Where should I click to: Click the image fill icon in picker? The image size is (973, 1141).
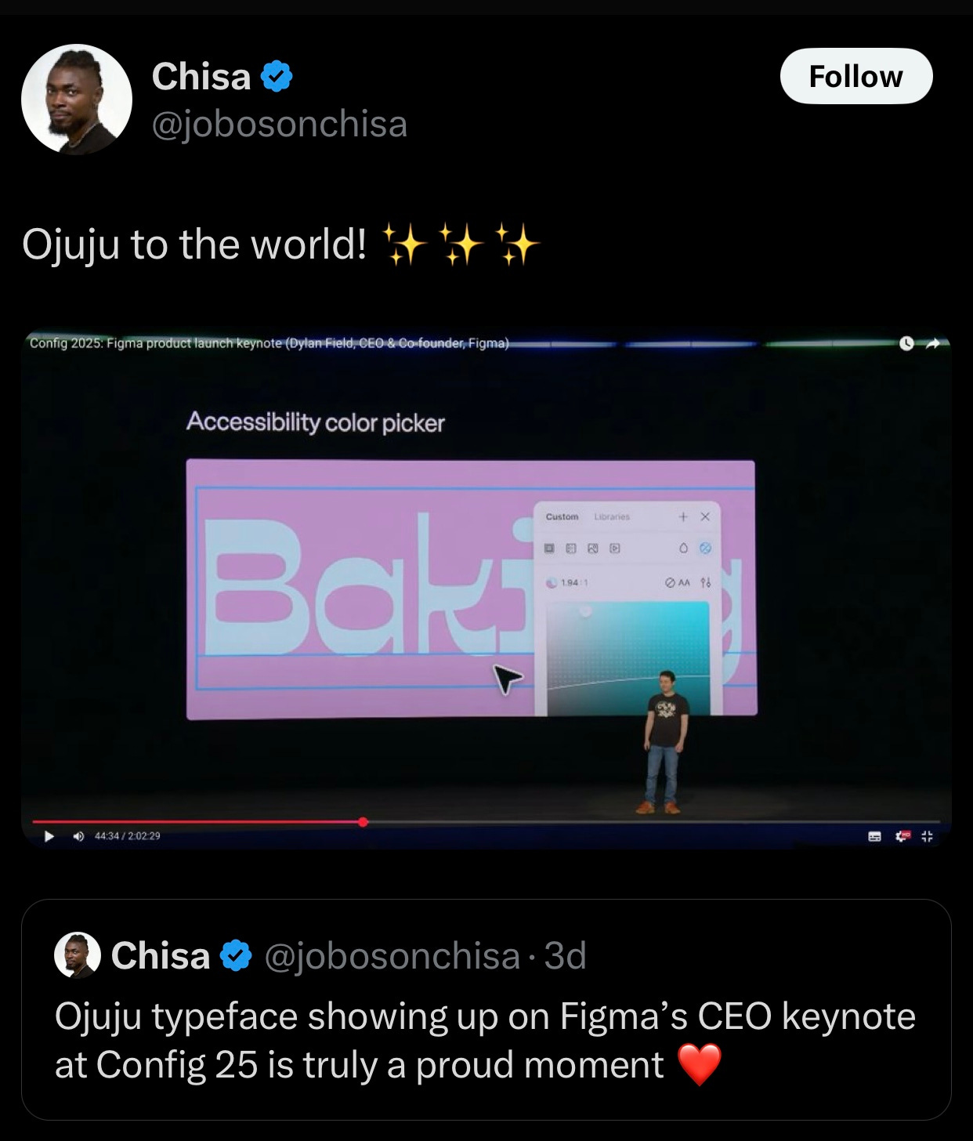pos(593,549)
